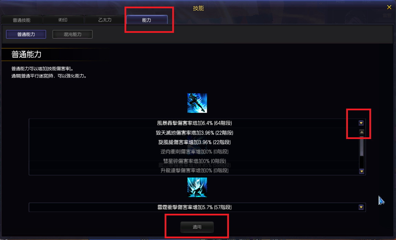Click the list scrollbar down arrow
396x240 pixels.
coord(362,171)
